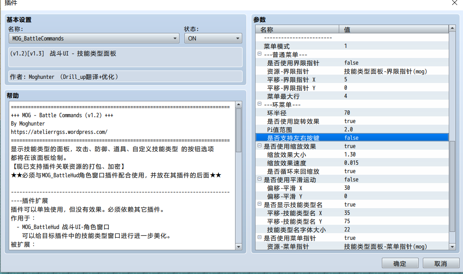Click the help panel scroll up arrow
The image size is (463, 274).
pos(238,105)
